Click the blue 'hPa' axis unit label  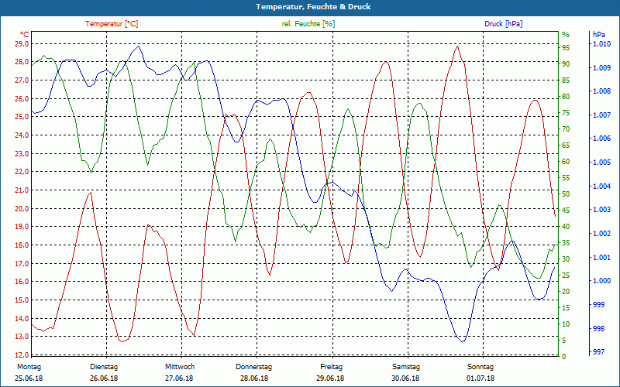pyautogui.click(x=598, y=35)
